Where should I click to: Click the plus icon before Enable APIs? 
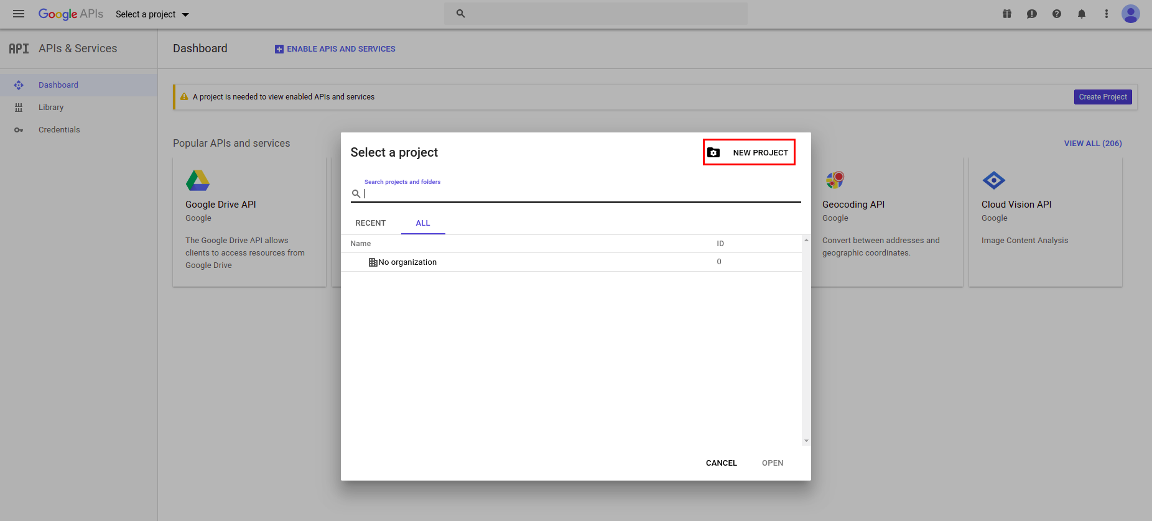(279, 49)
